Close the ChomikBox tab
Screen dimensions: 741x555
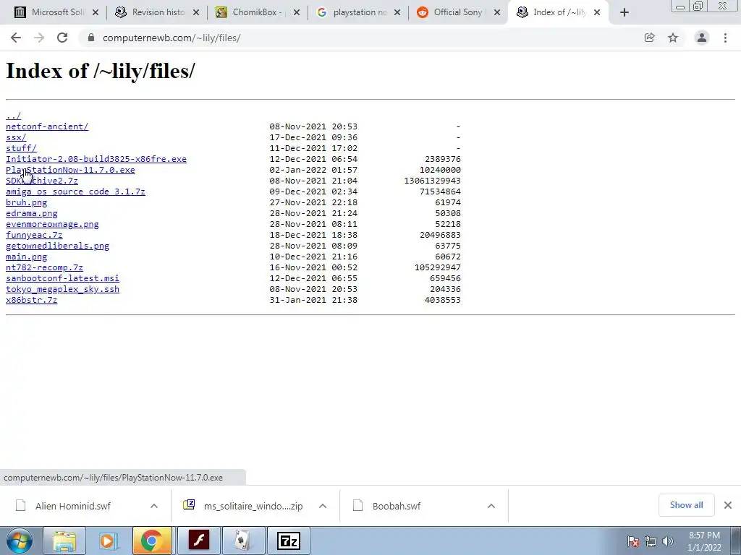click(297, 13)
